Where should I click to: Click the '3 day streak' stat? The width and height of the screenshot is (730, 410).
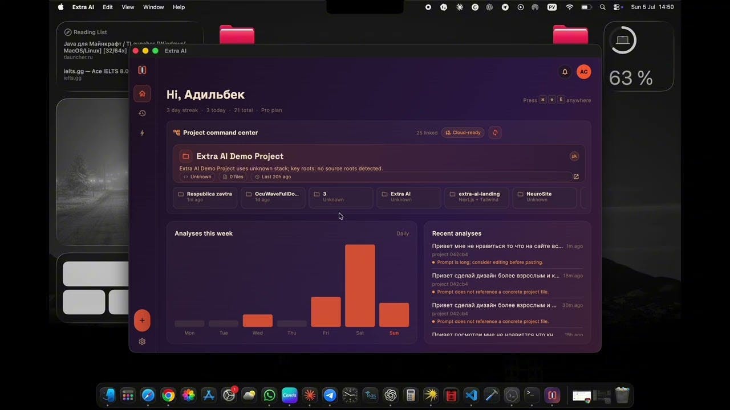182,110
